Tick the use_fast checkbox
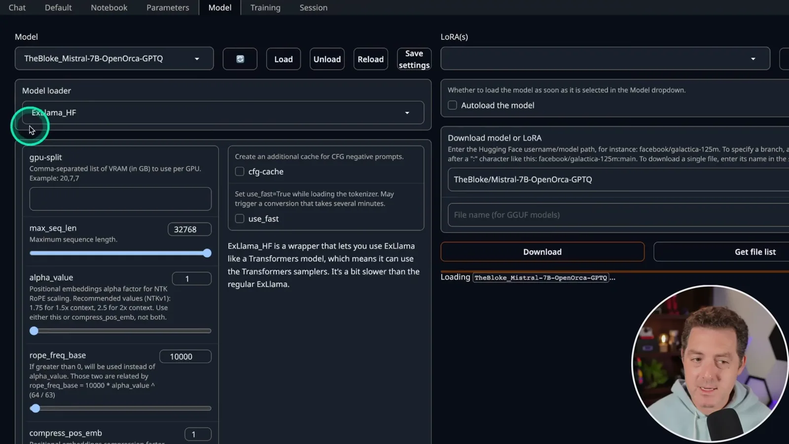Screen dimensions: 789x444 [x=240, y=219]
